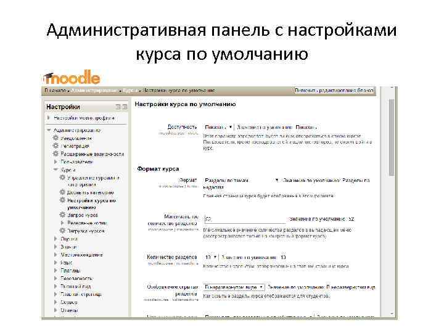Click the page vertical scrollbar thumb

click(x=392, y=138)
